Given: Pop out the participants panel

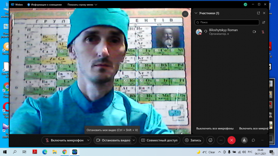Looking at the screenshot, I should (258, 13).
